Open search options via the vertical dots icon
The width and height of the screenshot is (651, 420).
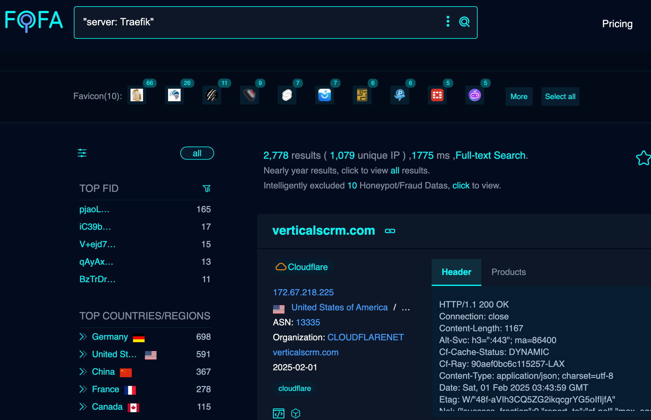point(448,21)
